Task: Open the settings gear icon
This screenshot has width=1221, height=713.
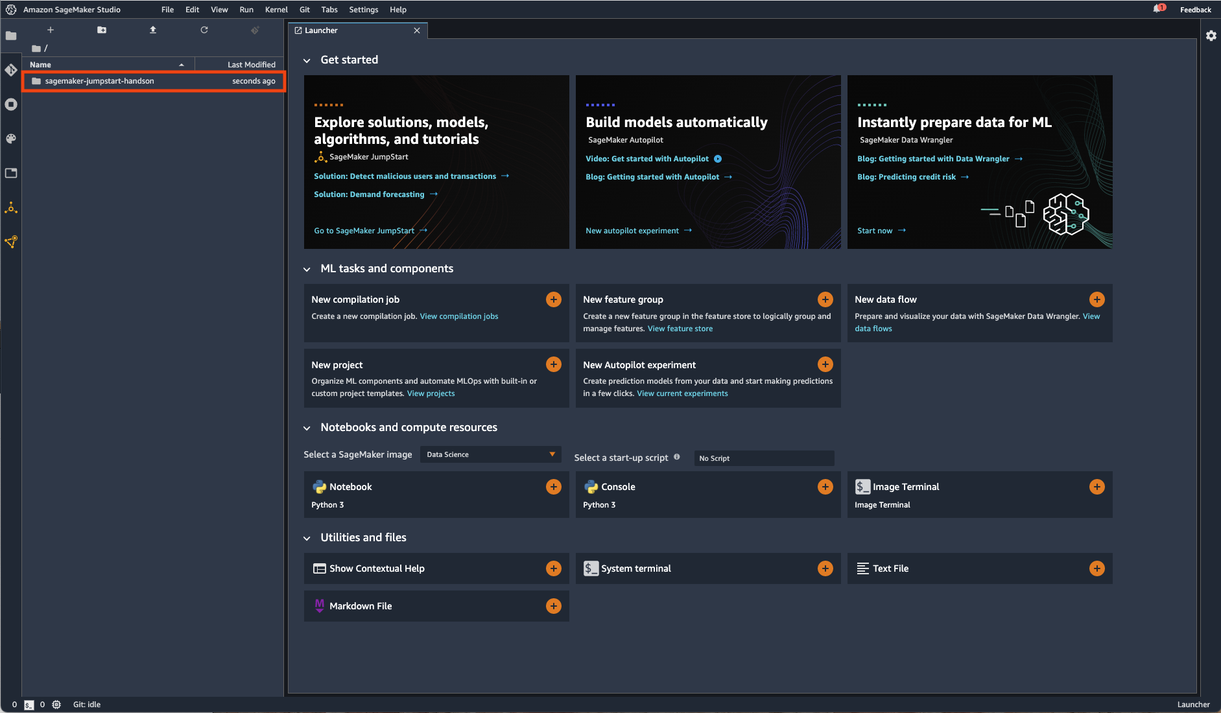Action: click(1211, 36)
